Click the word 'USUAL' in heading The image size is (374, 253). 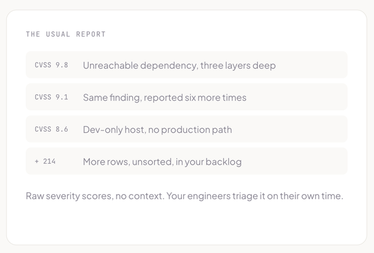click(x=58, y=34)
